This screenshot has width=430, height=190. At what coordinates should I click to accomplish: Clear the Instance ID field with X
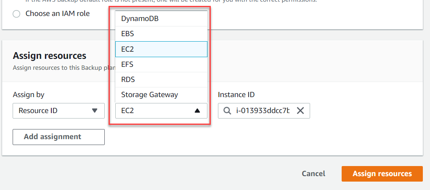[x=300, y=111]
